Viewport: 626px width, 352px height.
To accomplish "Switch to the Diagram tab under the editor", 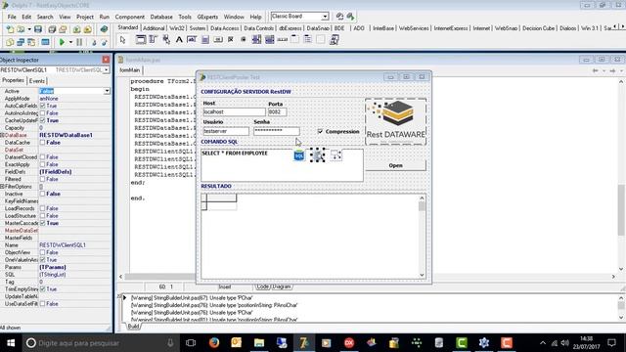I will (x=282, y=286).
